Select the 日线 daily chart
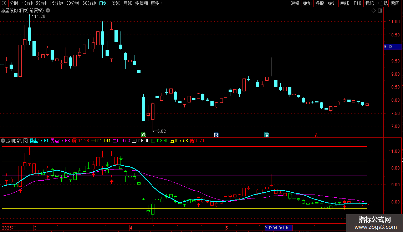 103,3
